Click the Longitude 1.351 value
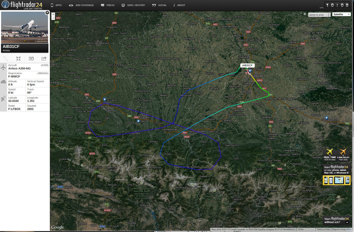This screenshot has height=232, width=354. coord(31,101)
